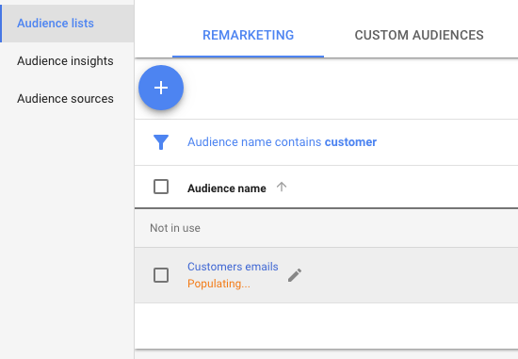Open the Custom Audiences tab
The width and height of the screenshot is (518, 359).
(x=419, y=35)
